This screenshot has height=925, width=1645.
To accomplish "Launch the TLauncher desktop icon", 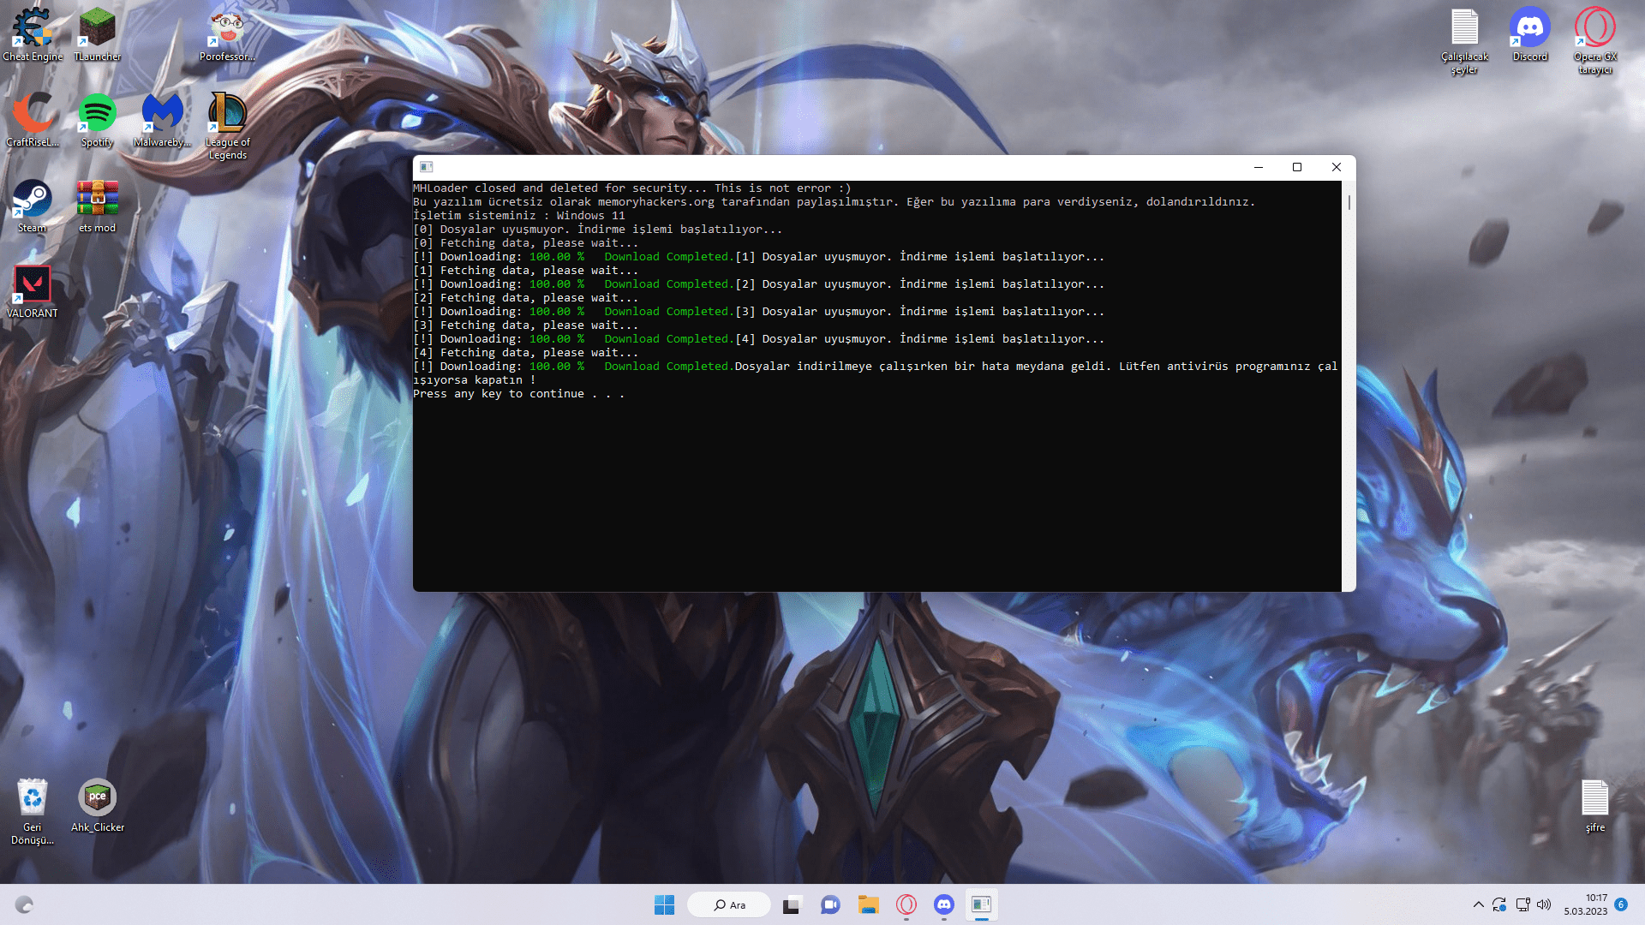I will coord(97,34).
